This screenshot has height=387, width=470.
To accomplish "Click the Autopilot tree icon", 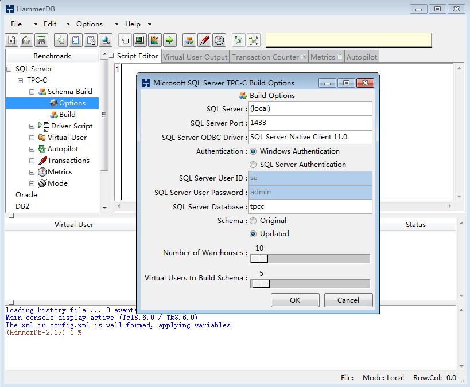I will [x=42, y=149].
